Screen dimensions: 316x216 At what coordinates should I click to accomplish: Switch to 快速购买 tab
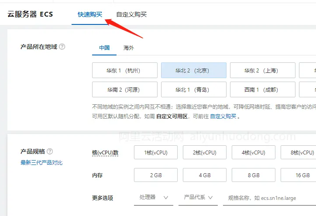tap(90, 14)
